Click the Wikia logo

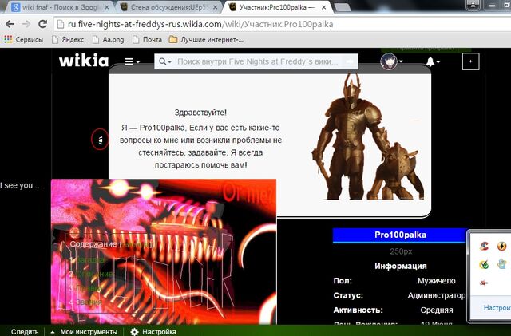(84, 61)
